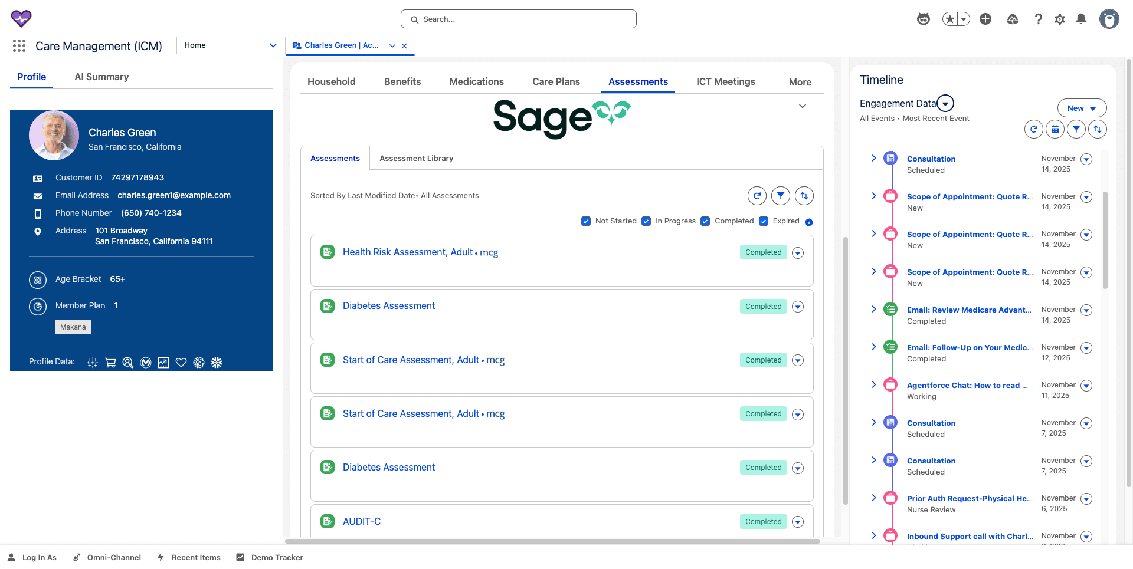The image size is (1133, 569).
Task: Open the assessments filter funnel
Action: pyautogui.click(x=781, y=196)
